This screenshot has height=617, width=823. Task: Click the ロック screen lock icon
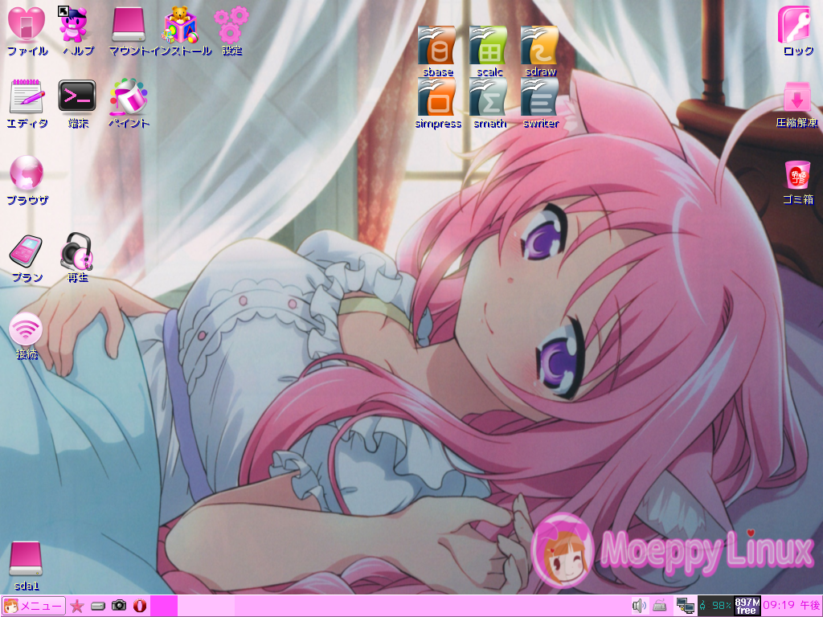(x=797, y=24)
